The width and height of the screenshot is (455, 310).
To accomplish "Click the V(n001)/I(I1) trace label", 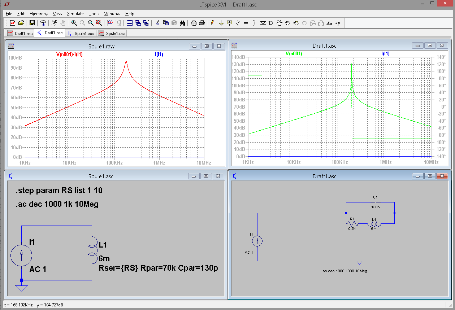I will pos(69,54).
